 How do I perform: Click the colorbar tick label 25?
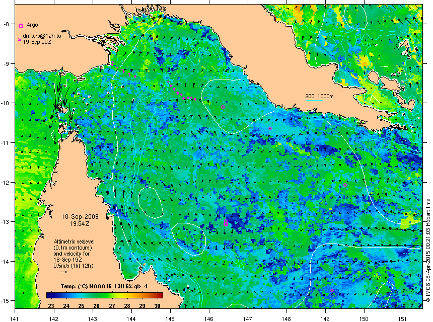pos(81,306)
